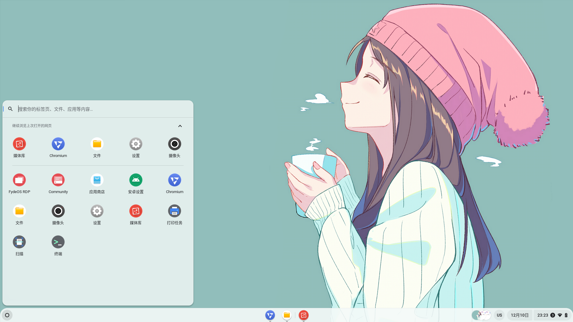The image size is (573, 322).
Task: Open the 终端 terminal app
Action: [x=58, y=246]
